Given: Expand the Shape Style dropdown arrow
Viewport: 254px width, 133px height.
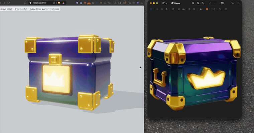Looking at the screenshot, I should (x=203, y=9).
